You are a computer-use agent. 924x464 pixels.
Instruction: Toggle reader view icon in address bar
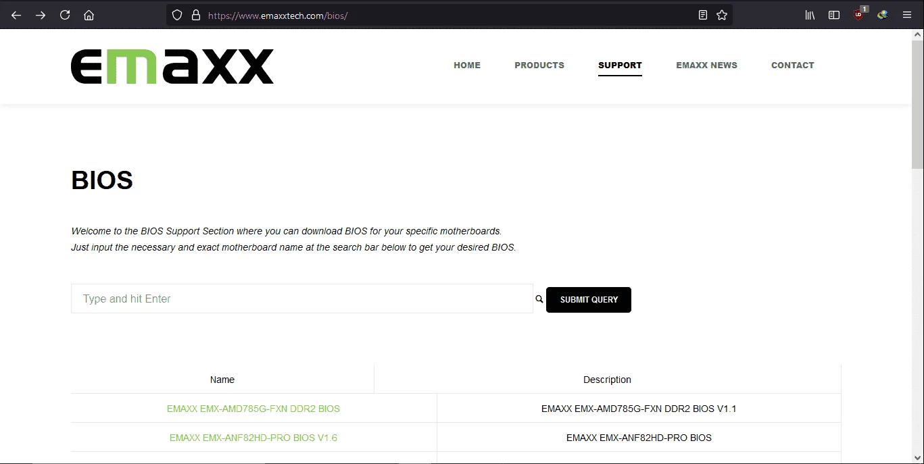pos(703,15)
